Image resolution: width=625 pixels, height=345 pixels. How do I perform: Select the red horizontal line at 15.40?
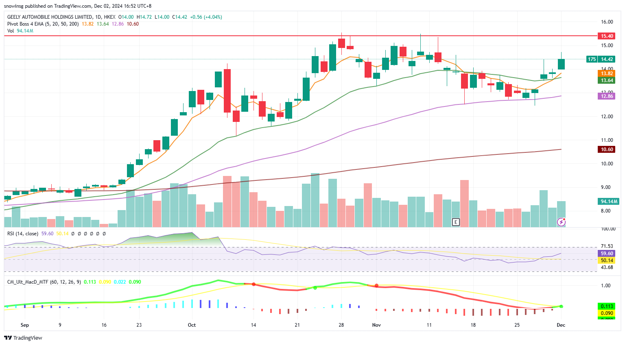(x=300, y=36)
